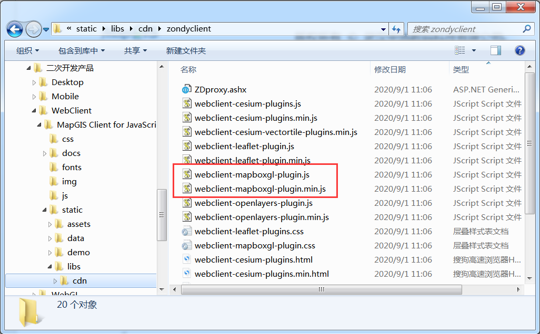Click the horizontal scroll right arrow
Viewport: 540px width, 334px height.
(518, 289)
